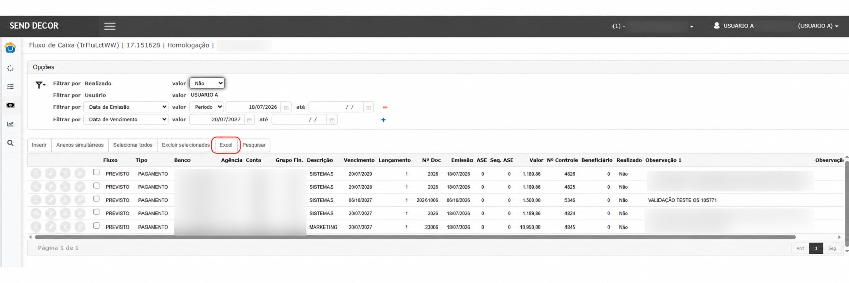
Task: Click the Pesquisar button
Action: click(x=254, y=145)
